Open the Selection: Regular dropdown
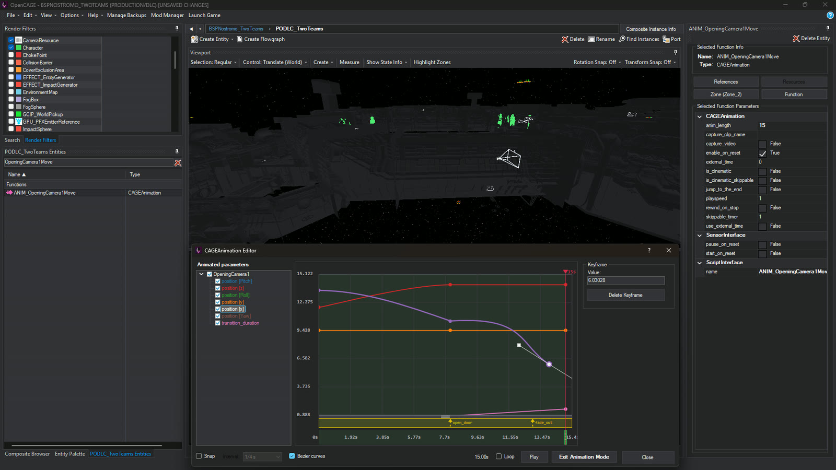This screenshot has height=470, width=836. pyautogui.click(x=213, y=62)
